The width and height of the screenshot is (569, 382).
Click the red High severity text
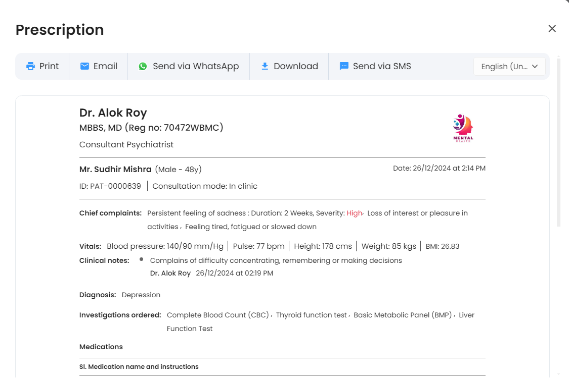coord(354,213)
